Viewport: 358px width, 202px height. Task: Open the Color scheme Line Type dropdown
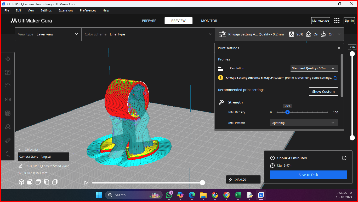coord(148,34)
